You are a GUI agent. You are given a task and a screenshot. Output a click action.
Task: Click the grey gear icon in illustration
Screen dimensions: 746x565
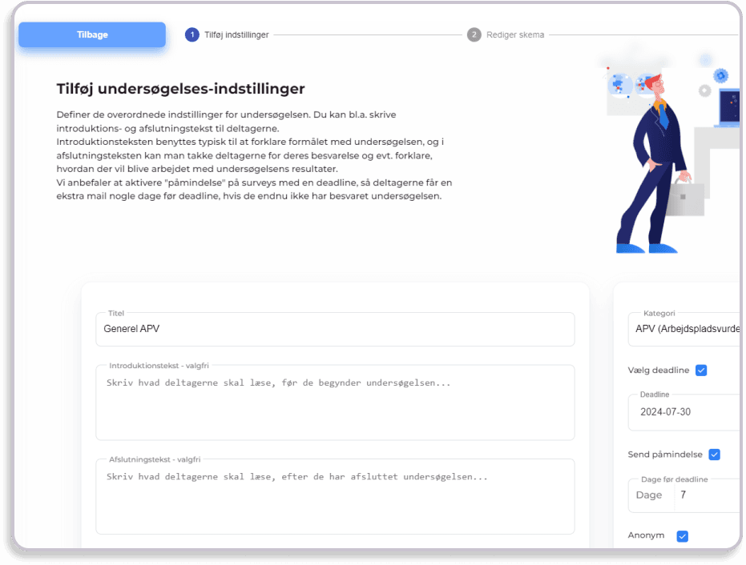coord(705,90)
